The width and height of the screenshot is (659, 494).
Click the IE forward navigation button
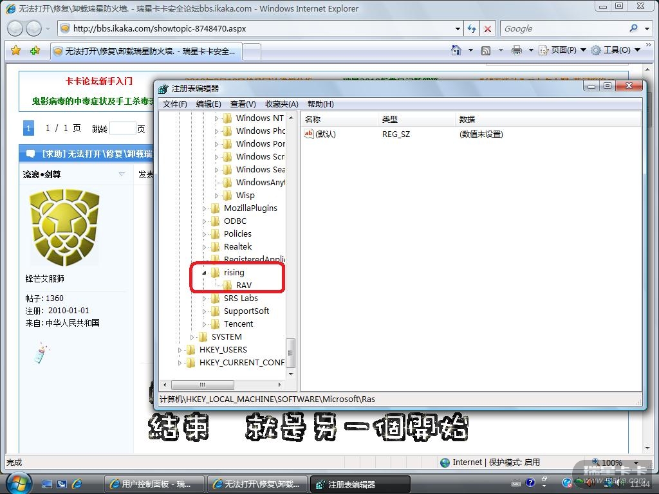click(x=33, y=28)
